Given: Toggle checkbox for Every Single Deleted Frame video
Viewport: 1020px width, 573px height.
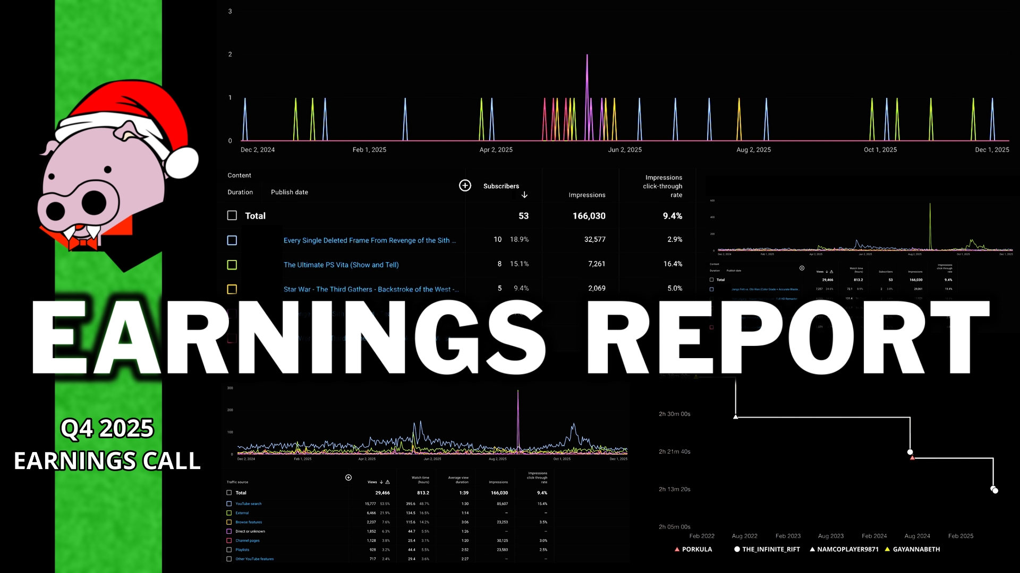Looking at the screenshot, I should 232,240.
